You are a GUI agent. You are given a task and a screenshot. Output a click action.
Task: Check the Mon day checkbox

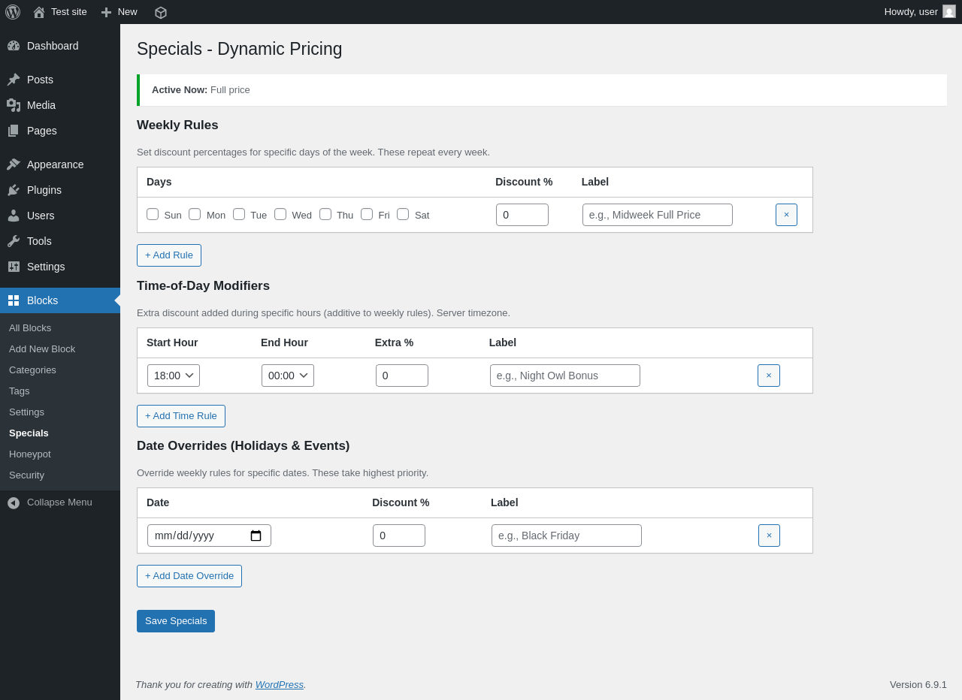coord(195,214)
